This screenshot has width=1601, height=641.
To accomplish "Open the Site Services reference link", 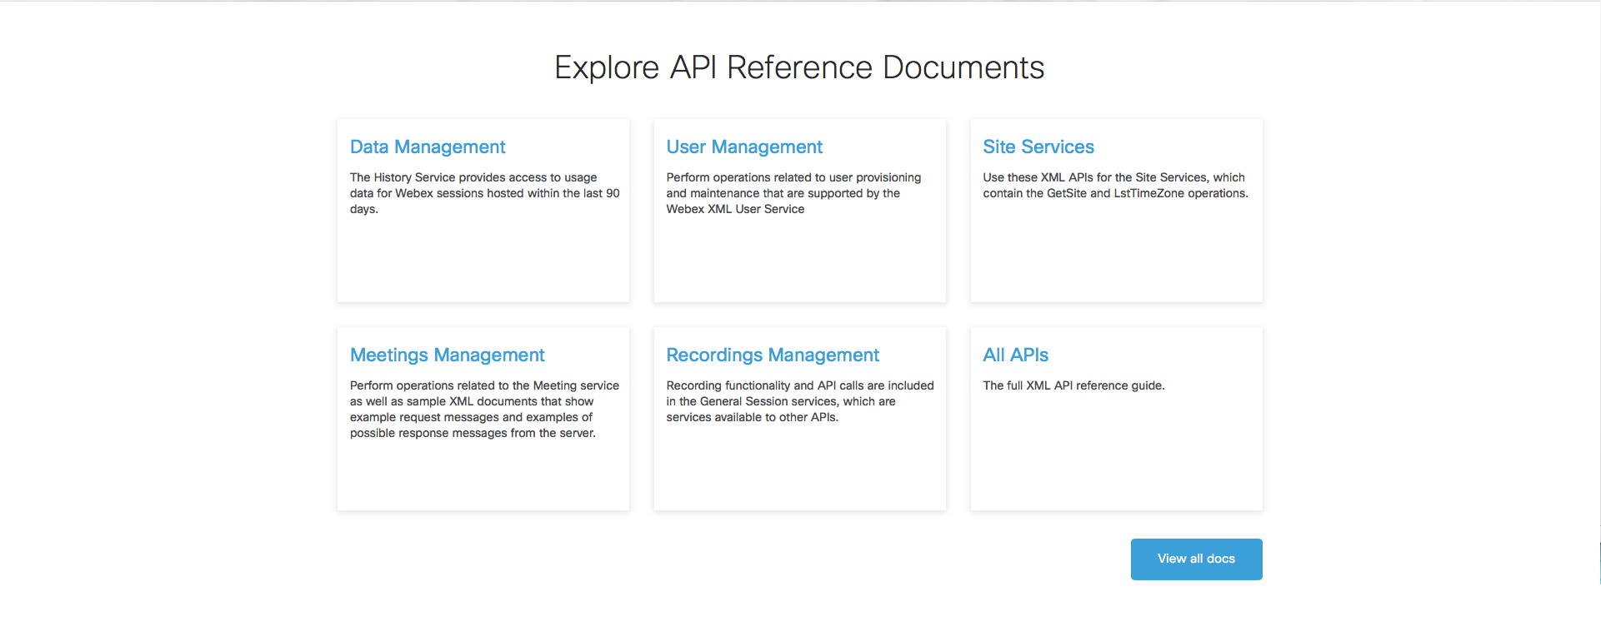I will click(x=1038, y=147).
